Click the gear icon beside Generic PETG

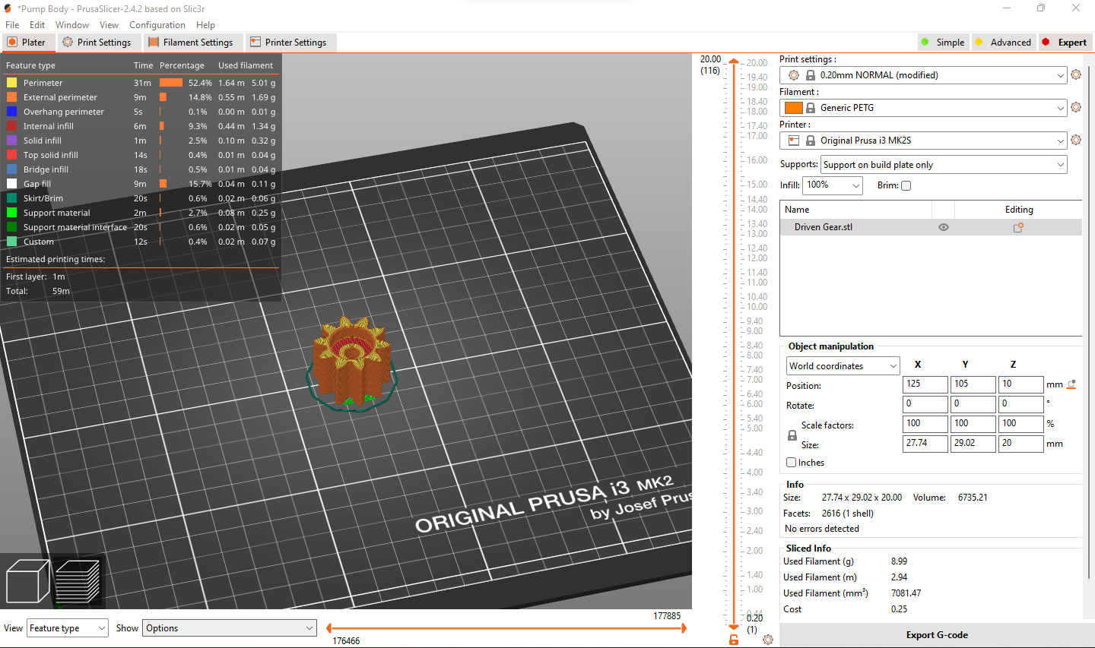click(1076, 108)
